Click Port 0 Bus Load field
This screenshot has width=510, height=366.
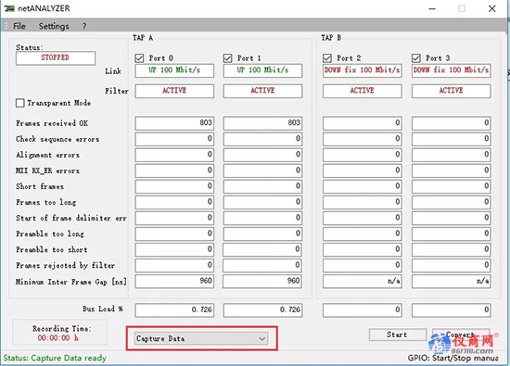tap(174, 309)
